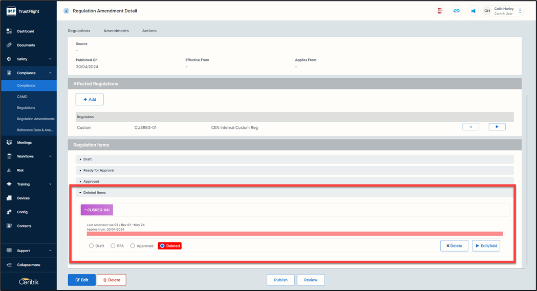The height and width of the screenshot is (291, 537).
Task: Click the red bar under CUSREG-04
Action: coord(294,234)
